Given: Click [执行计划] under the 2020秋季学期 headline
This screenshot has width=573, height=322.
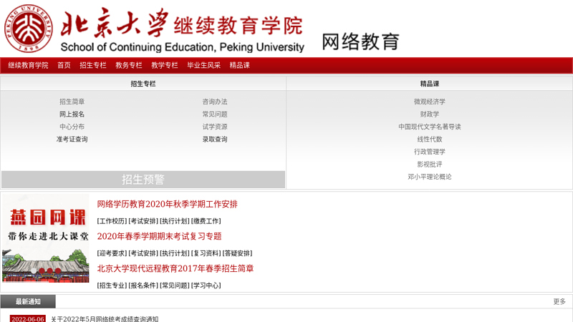Looking at the screenshot, I should [175, 221].
